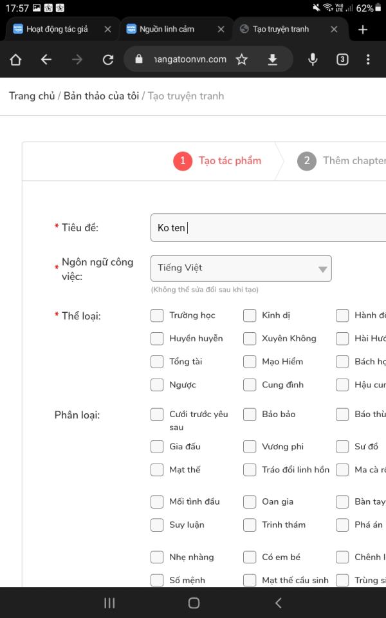Open the tab switcher showing 3 tabs

pyautogui.click(x=342, y=59)
